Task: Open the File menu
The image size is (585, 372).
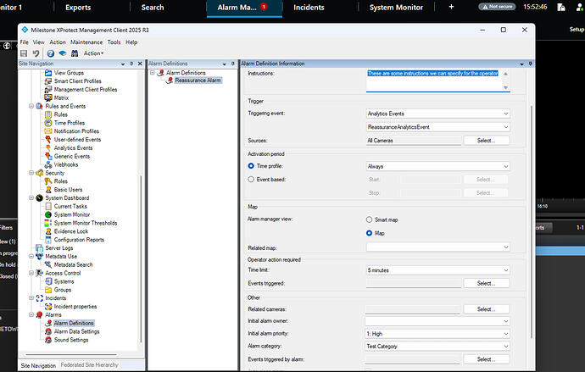Action: click(x=25, y=42)
